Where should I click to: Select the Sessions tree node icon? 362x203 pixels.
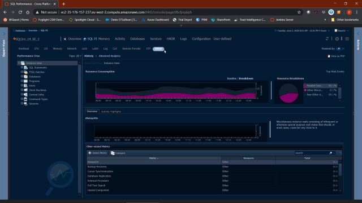pyautogui.click(x=25, y=104)
